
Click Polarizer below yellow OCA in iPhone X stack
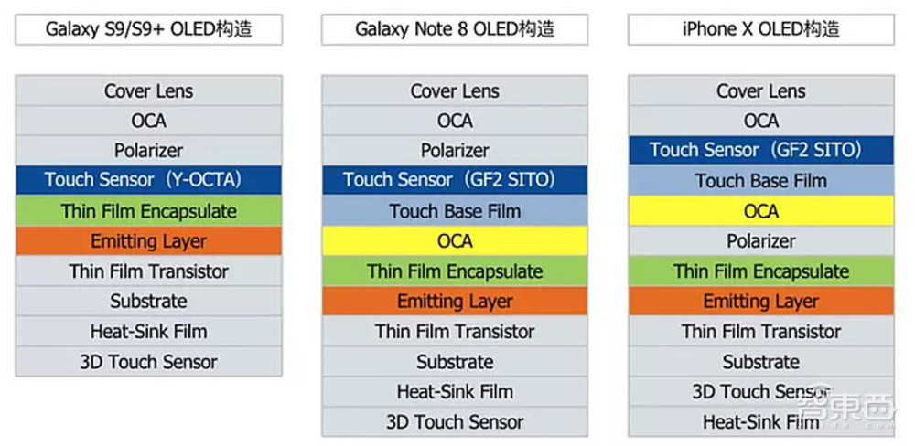coord(760,241)
